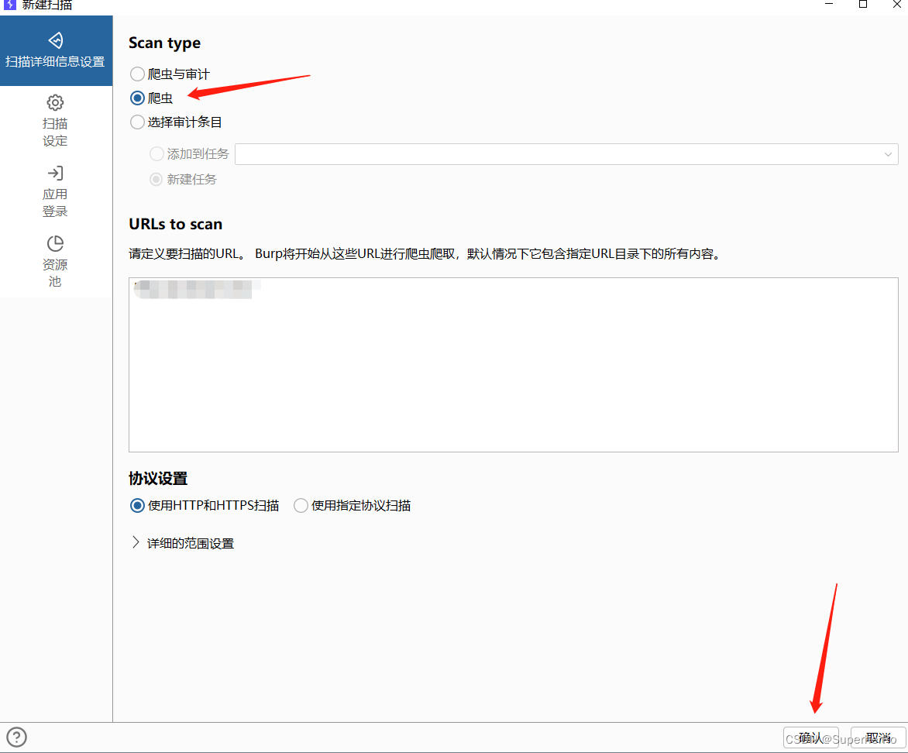Select the 添加到任务 radio button
The width and height of the screenshot is (908, 753).
click(x=156, y=154)
